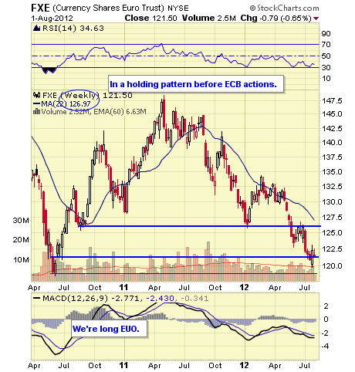Click the Volume 2.52M, EMA(60) 6.63M legend
The height and width of the screenshot is (372, 355).
click(93, 112)
